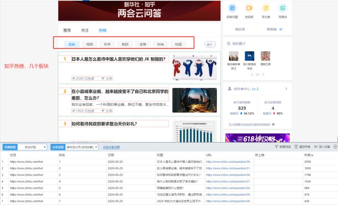Select the 体育 category
This screenshot has height=205, width=338.
point(143,44)
